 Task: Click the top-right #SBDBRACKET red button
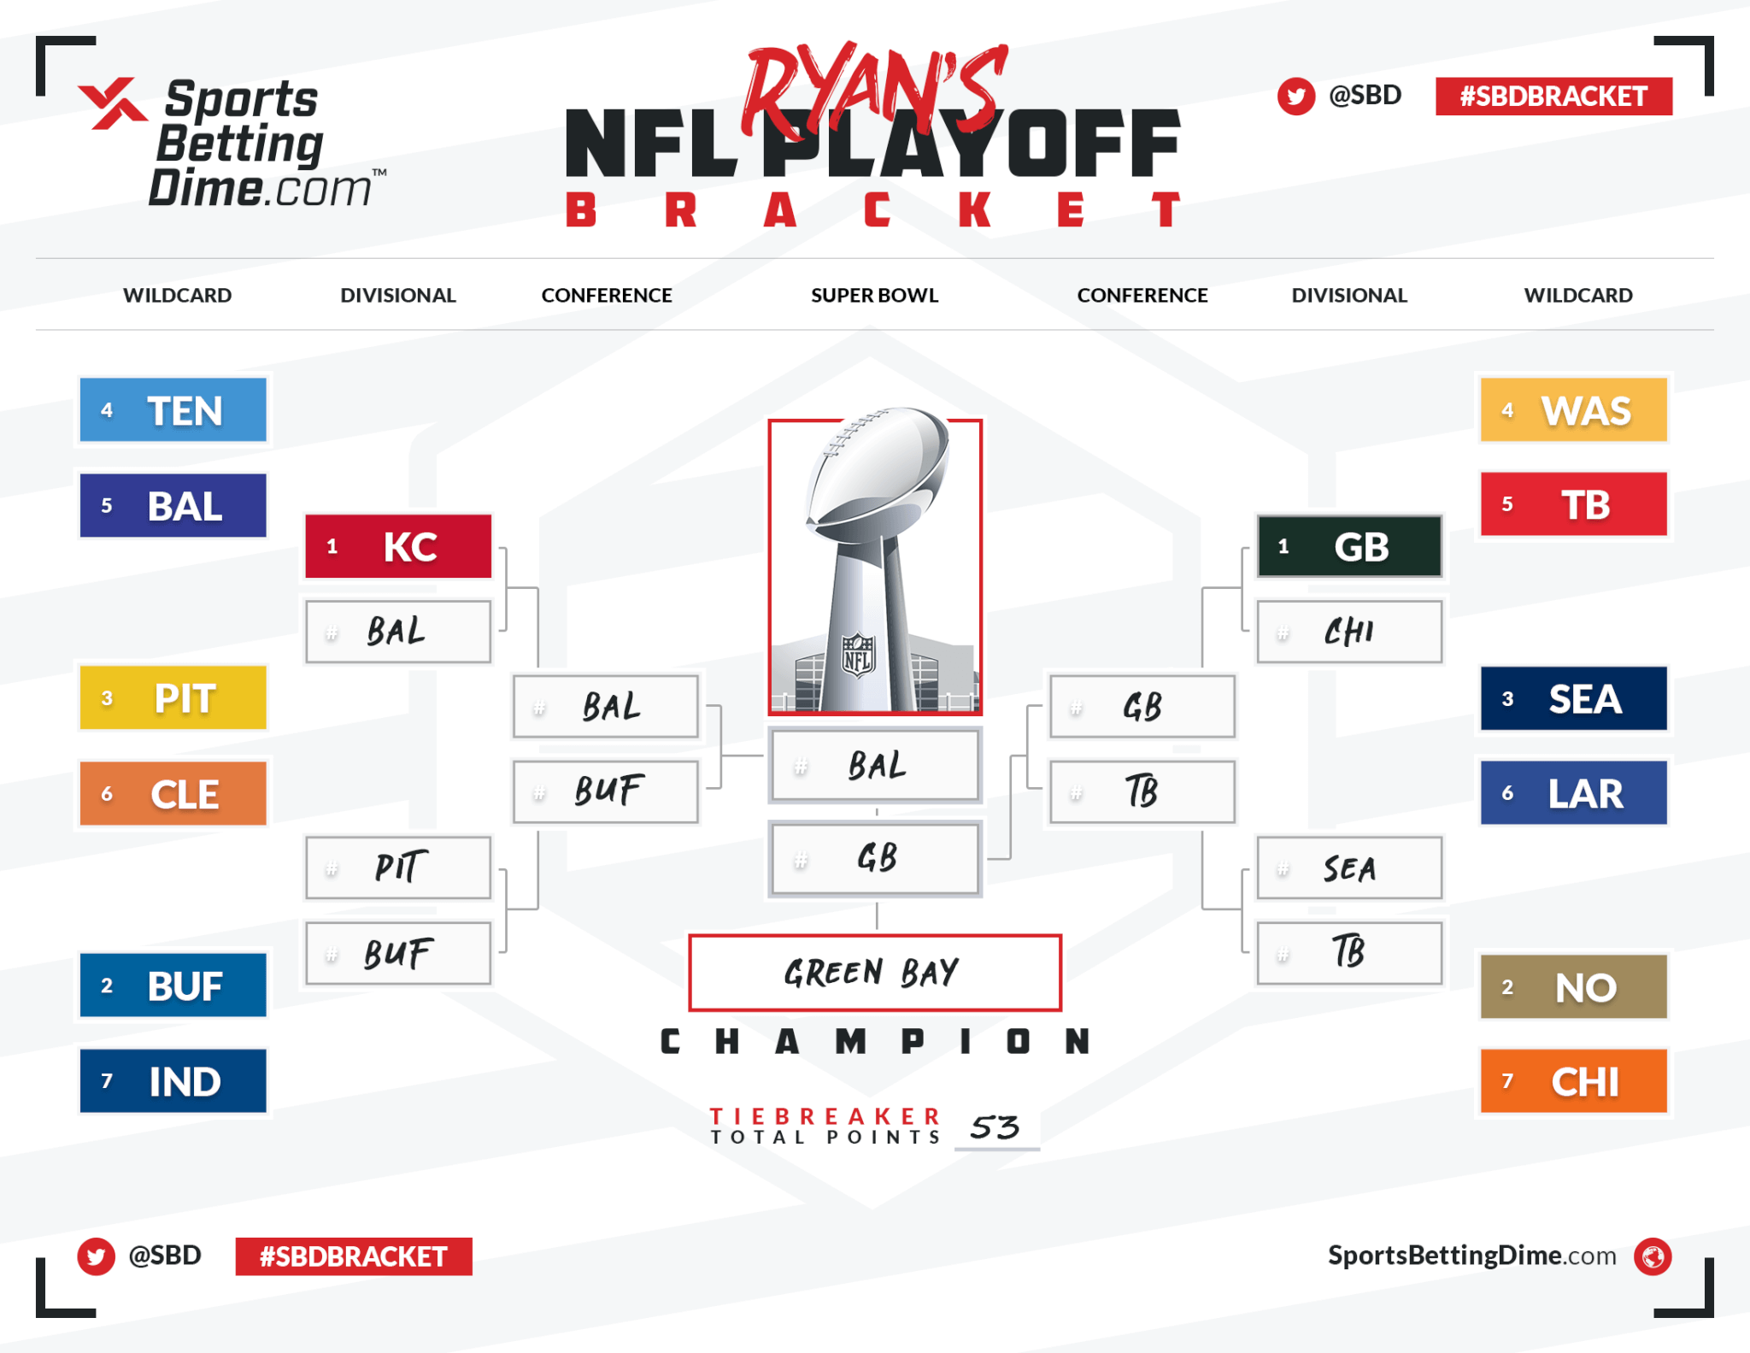(1553, 96)
